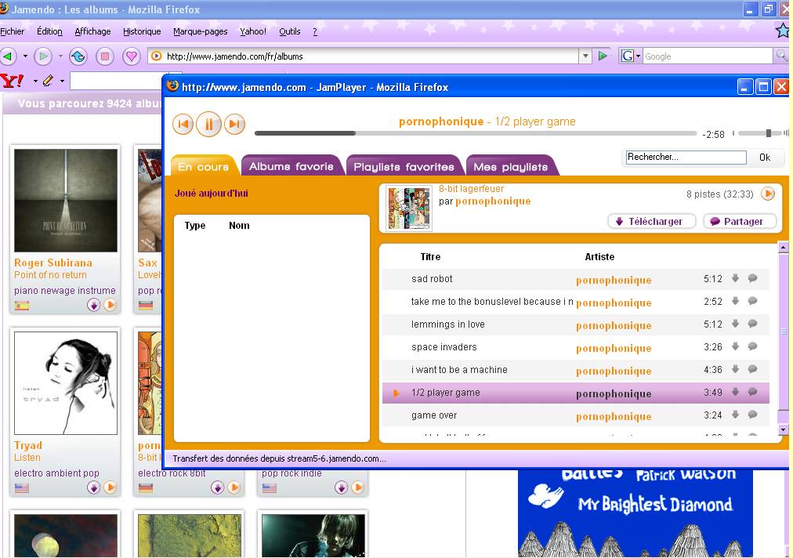Click the 8-bit lagerfeuer album cover
Screen dimensions: 793x558
[x=409, y=208]
